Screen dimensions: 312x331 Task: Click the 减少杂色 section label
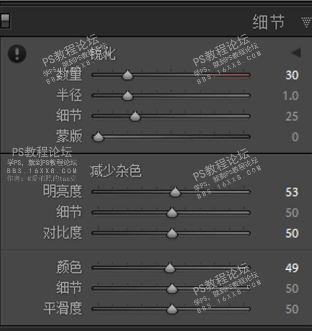(x=116, y=171)
